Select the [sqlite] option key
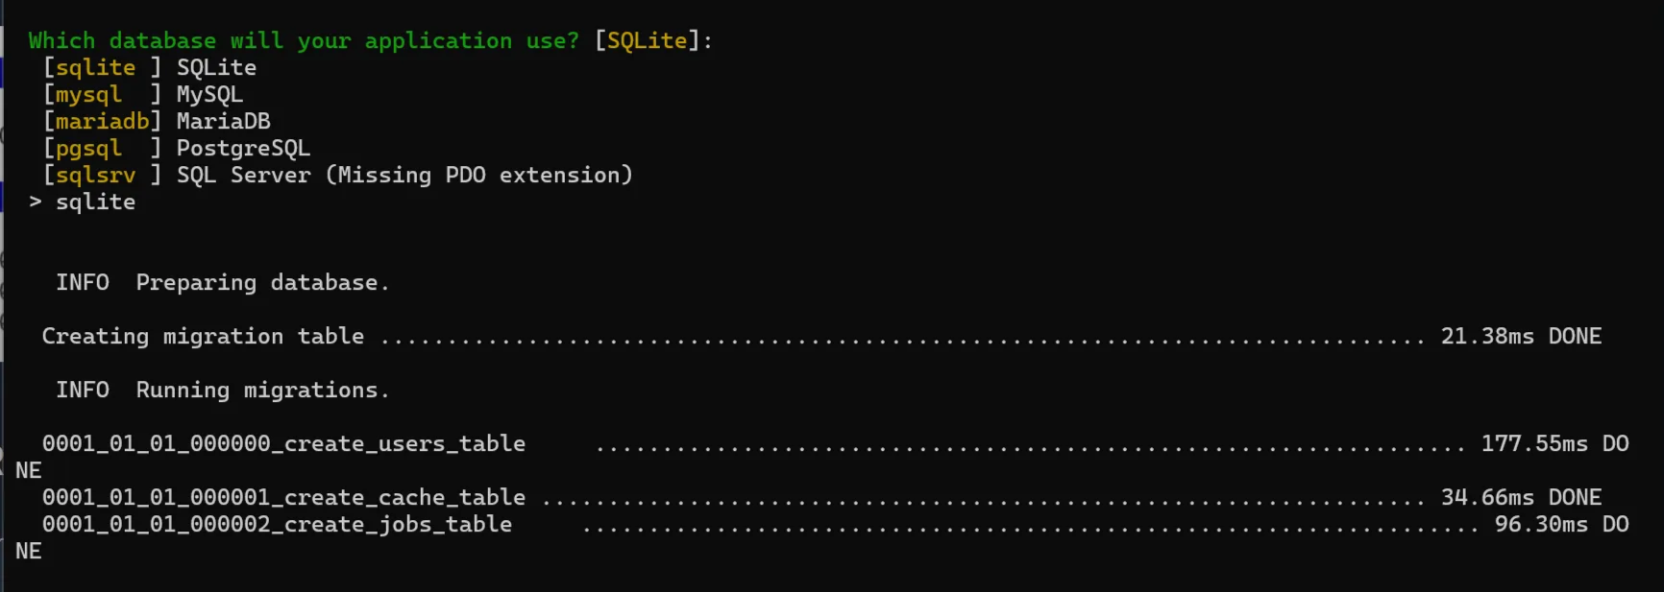 point(102,68)
